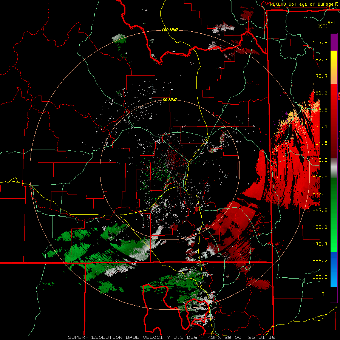
Task: Click the 100 NMI range ring label
Action: pos(170,30)
